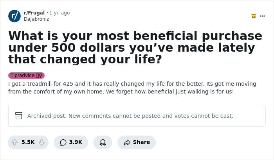The height and width of the screenshot is (160, 274).
Task: Click the "Archived post" notice text
Action: (130, 116)
